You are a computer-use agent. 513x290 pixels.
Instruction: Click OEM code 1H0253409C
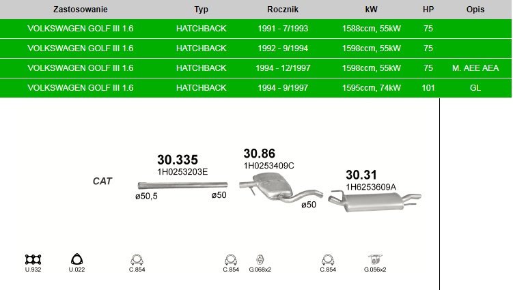click(269, 166)
